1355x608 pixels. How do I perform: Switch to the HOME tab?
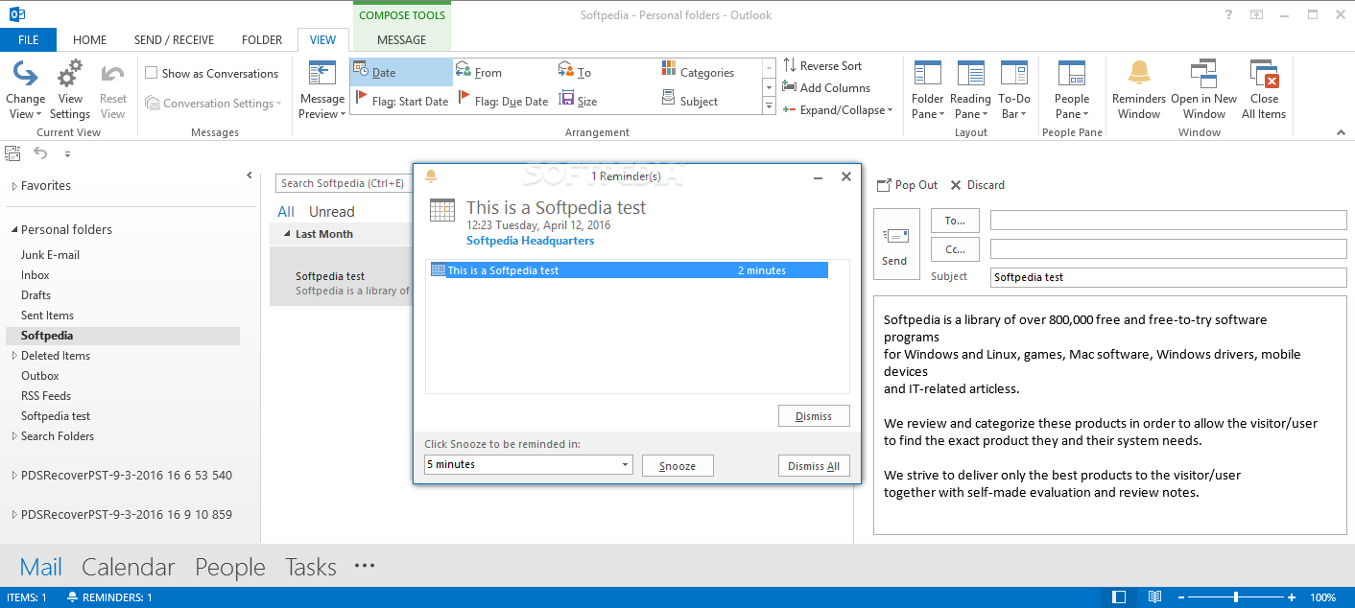tap(90, 40)
